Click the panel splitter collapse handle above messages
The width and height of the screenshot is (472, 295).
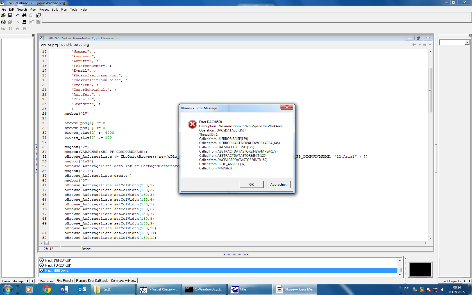pyautogui.click(x=236, y=254)
